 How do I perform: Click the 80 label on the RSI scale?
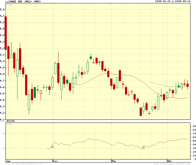click(194, 130)
